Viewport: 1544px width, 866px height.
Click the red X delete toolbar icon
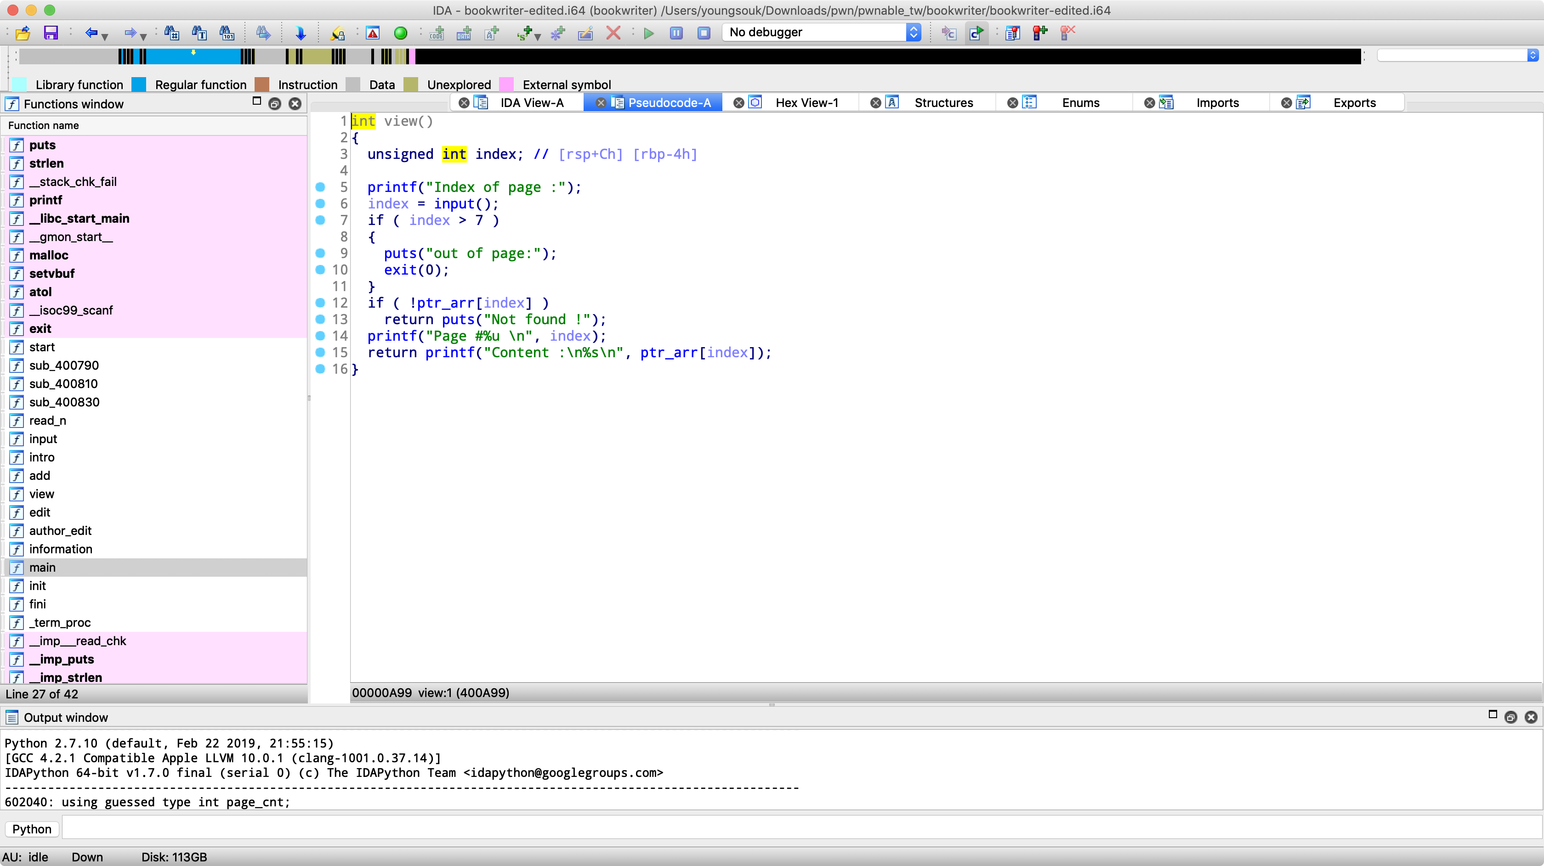pyautogui.click(x=613, y=33)
